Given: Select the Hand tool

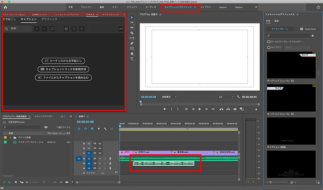Looking at the screenshot, I should click(x=132, y=53).
